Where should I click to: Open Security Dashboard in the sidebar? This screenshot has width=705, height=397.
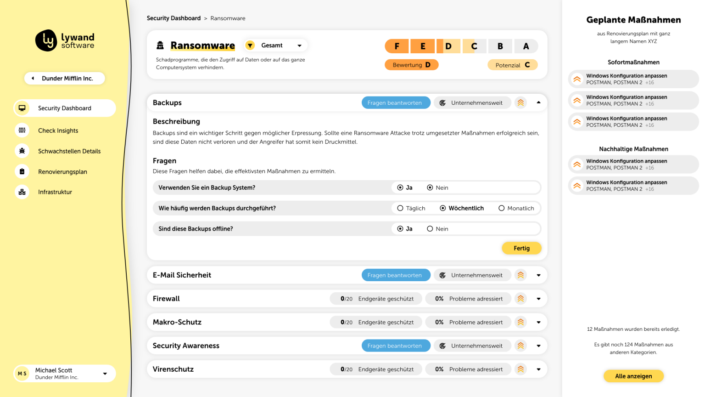tap(65, 108)
